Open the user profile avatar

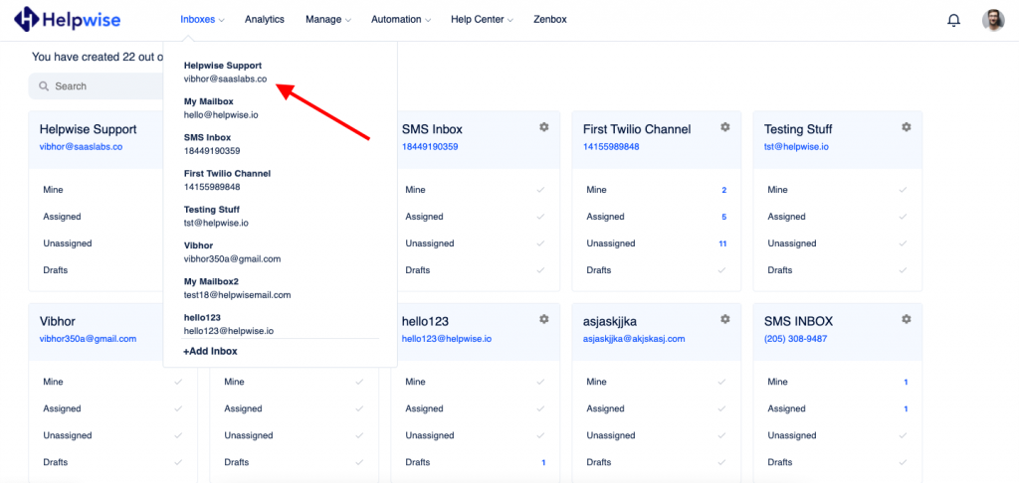[x=992, y=20]
